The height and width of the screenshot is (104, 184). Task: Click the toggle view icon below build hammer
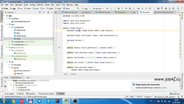[5, 86]
